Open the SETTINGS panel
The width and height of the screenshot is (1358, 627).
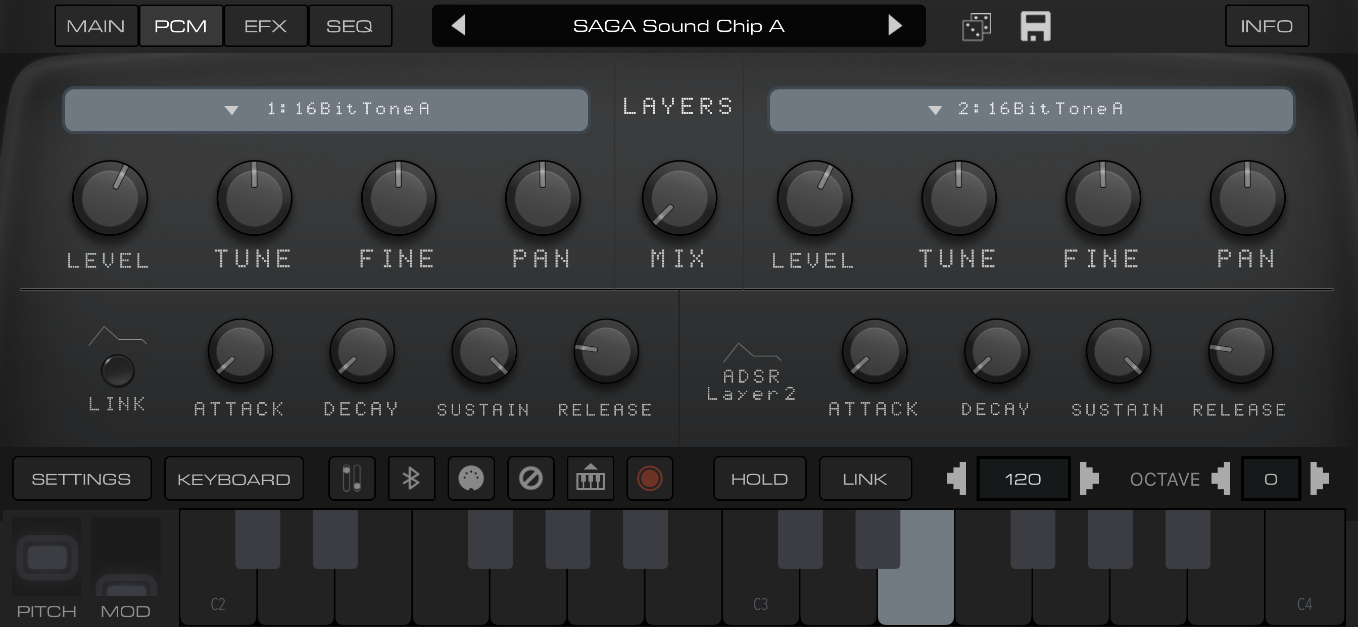coord(82,478)
